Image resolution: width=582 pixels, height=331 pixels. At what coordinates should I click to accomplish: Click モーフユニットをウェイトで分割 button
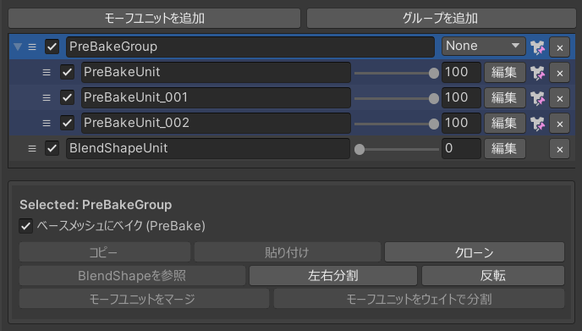click(x=419, y=299)
